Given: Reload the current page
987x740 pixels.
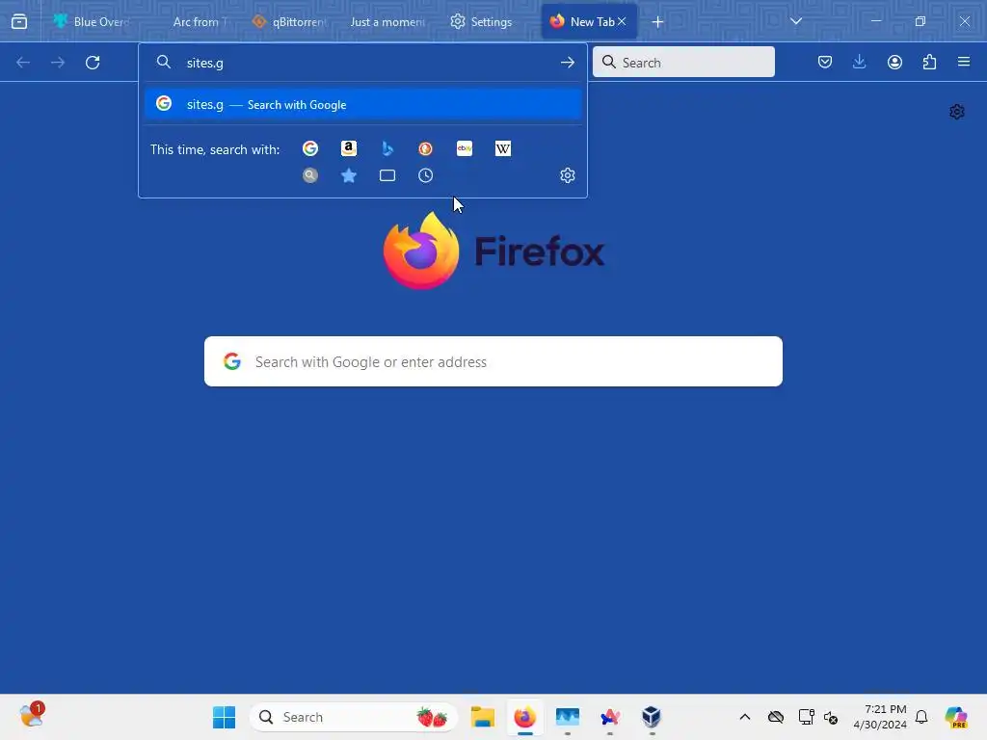Looking at the screenshot, I should point(93,63).
